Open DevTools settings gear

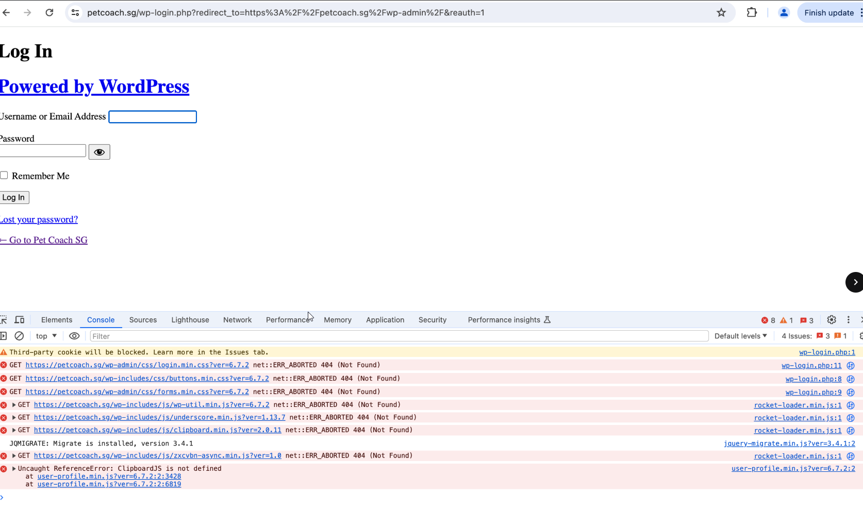832,320
